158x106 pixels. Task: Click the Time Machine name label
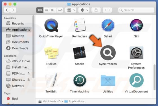point(80,92)
